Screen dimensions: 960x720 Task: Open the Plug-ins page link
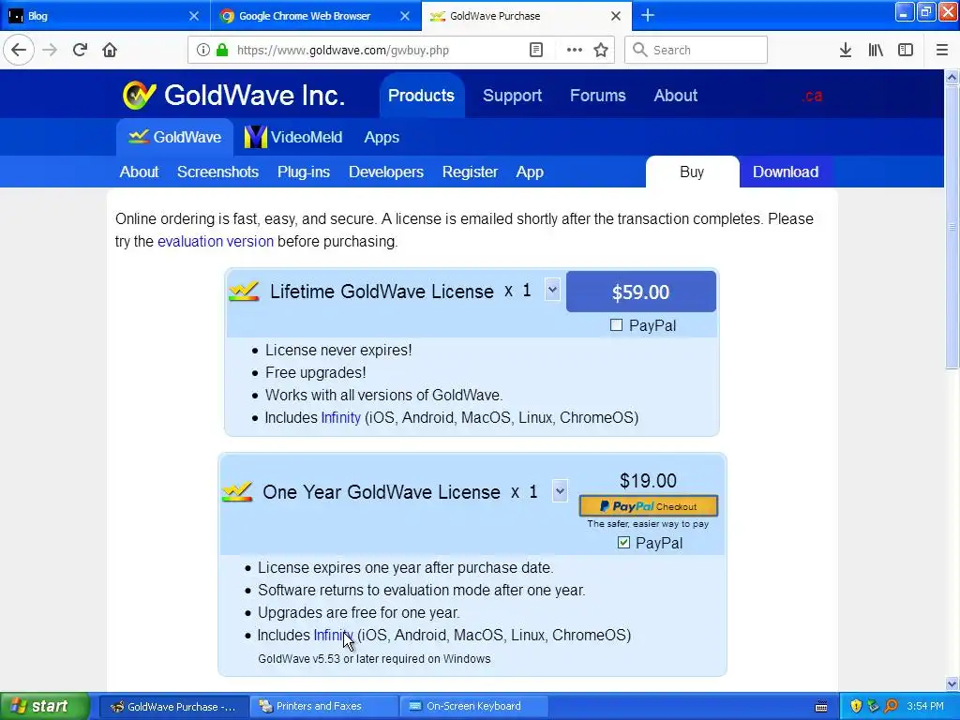(x=304, y=172)
